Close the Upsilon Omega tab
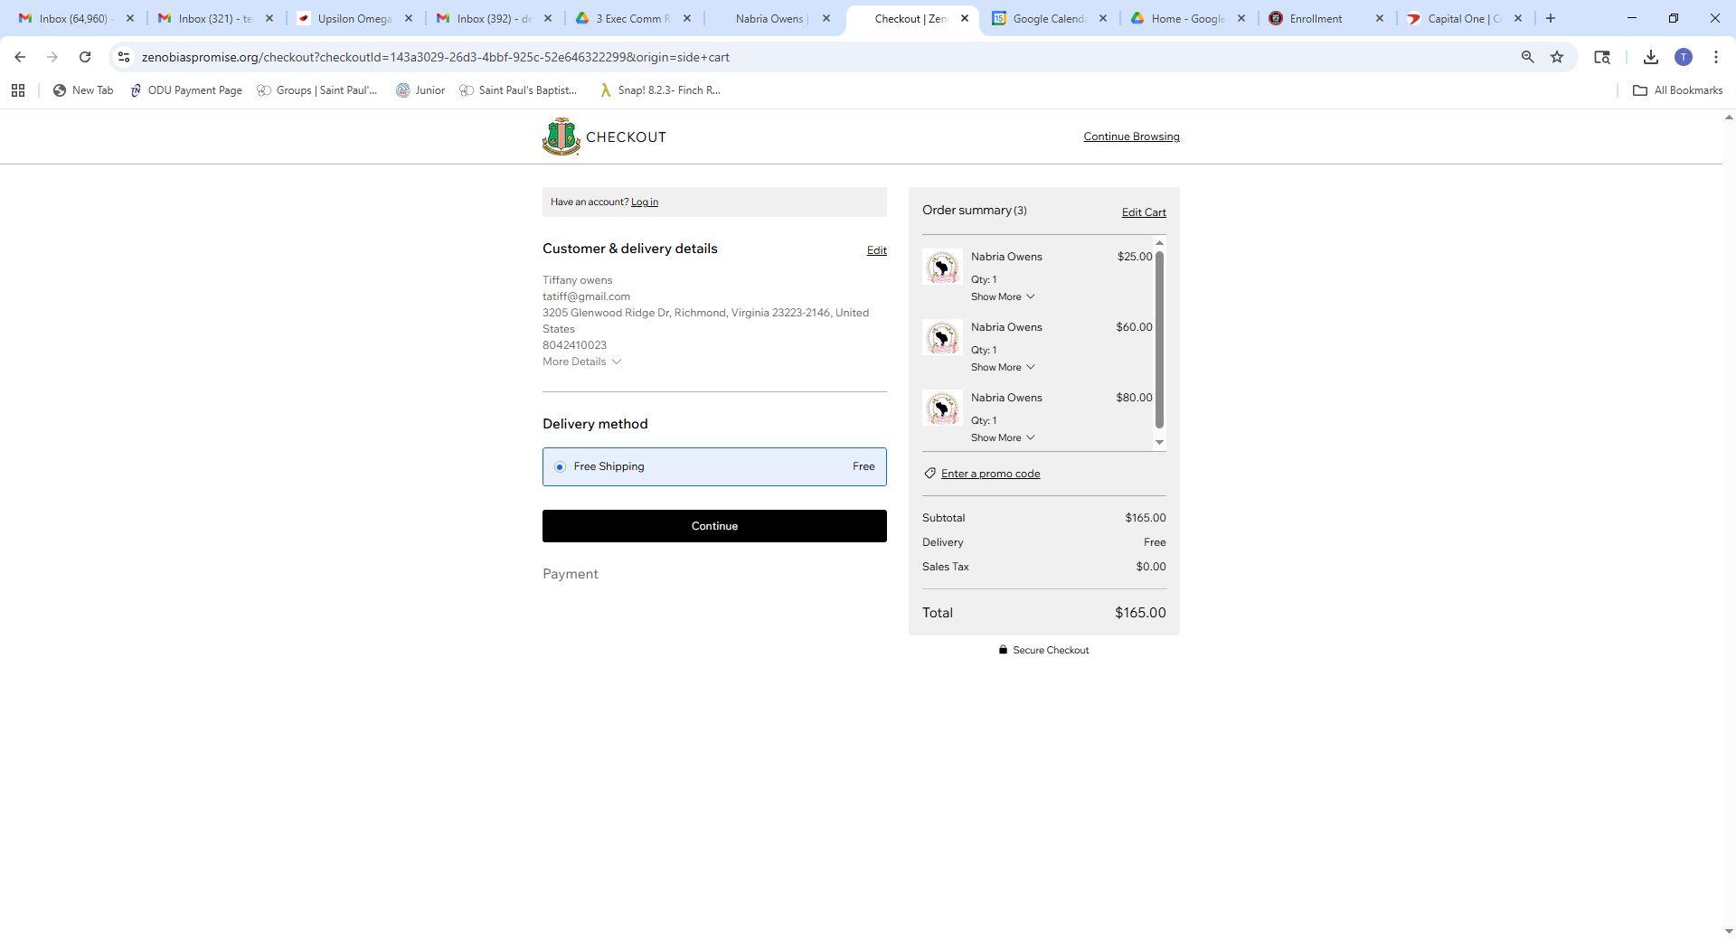This screenshot has width=1736, height=940. 408,18
